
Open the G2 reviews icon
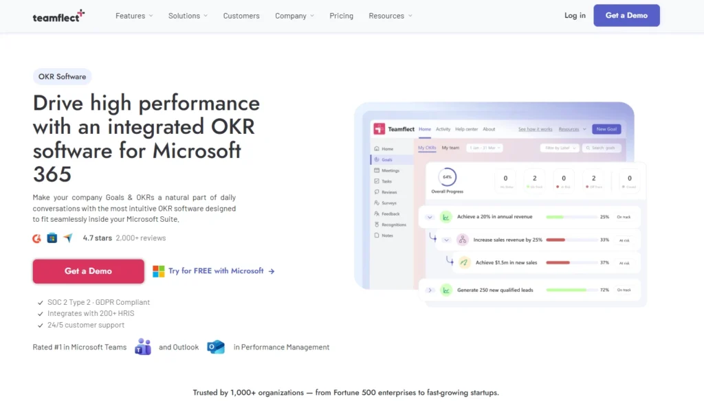(37, 238)
